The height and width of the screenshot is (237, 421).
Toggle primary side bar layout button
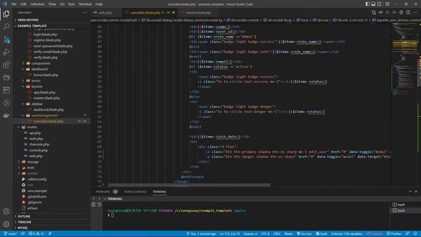(x=367, y=4)
